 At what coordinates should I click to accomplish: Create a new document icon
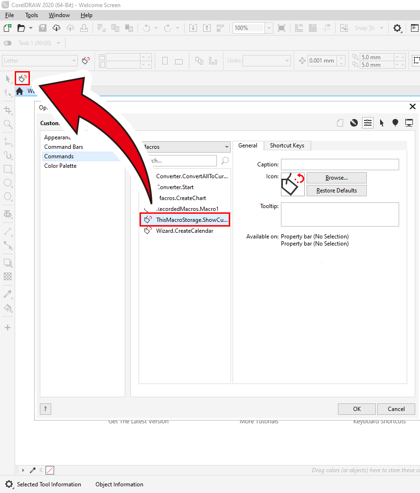[8, 28]
